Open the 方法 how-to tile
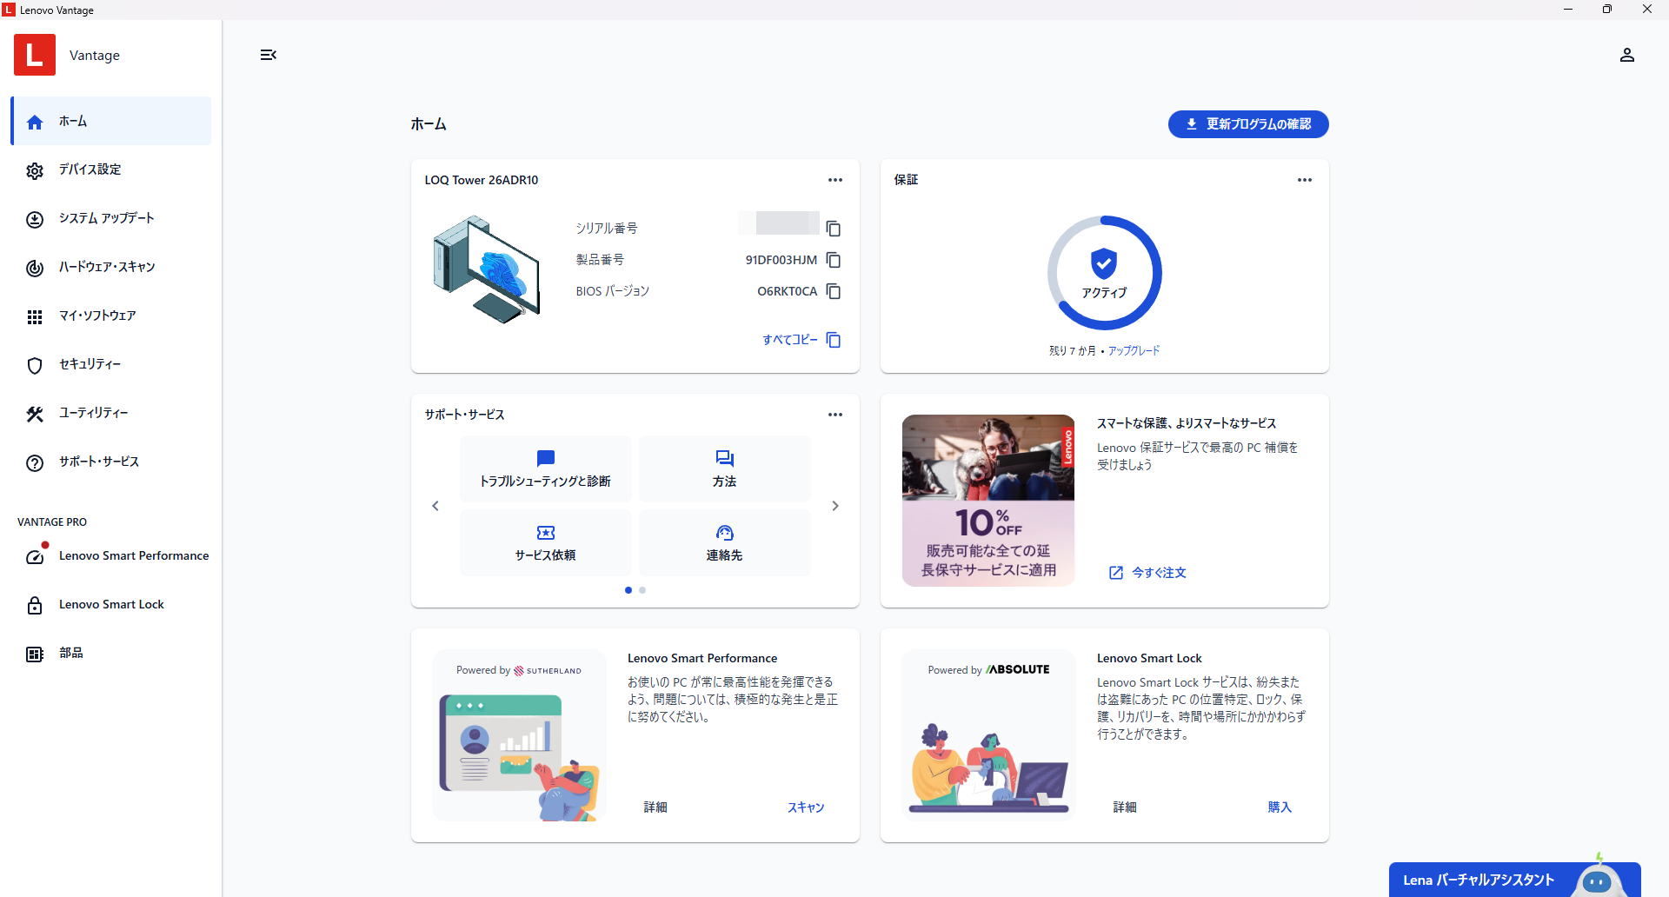 [724, 468]
